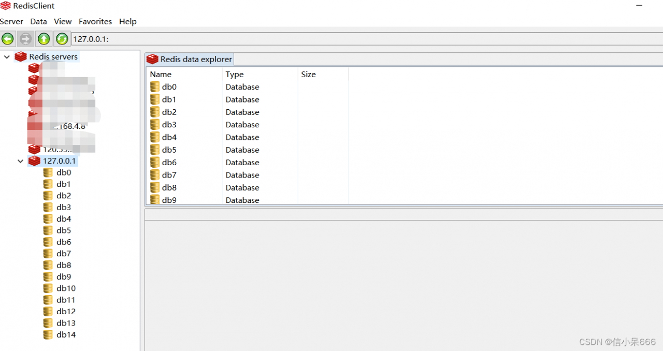Select the Redis data explorer tab
663x351 pixels.
(190, 59)
